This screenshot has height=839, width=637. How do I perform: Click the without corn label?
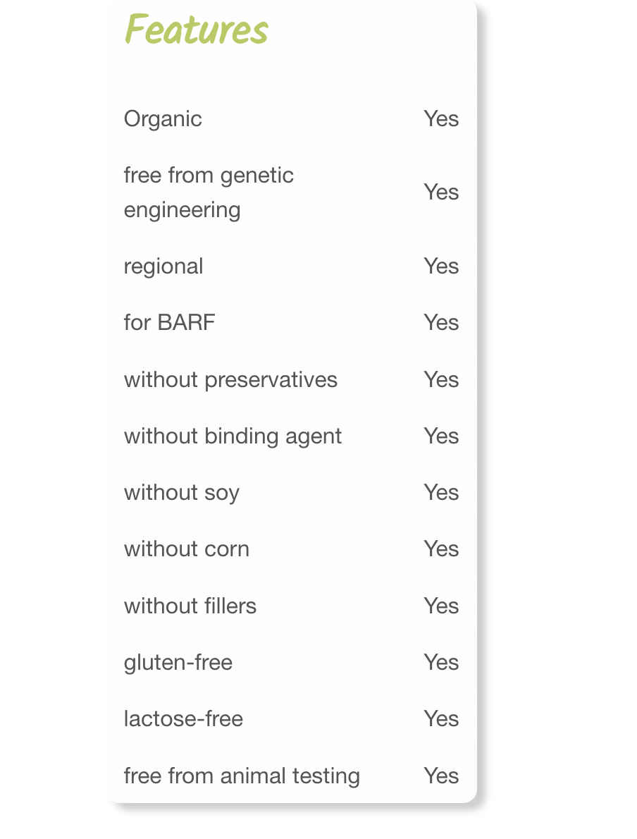click(x=187, y=549)
